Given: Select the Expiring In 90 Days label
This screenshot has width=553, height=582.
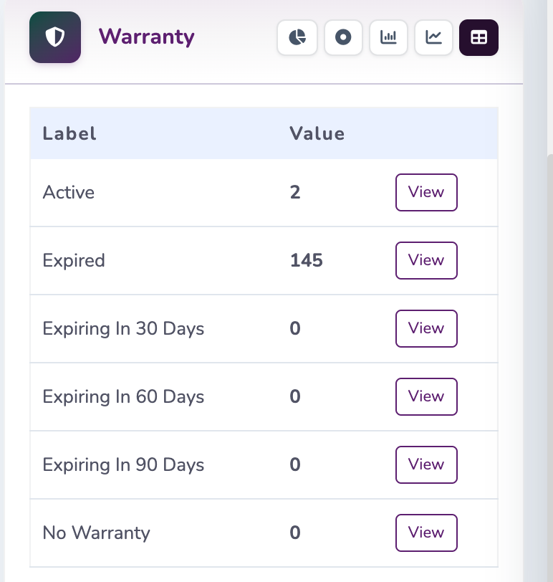Looking at the screenshot, I should pyautogui.click(x=123, y=464).
